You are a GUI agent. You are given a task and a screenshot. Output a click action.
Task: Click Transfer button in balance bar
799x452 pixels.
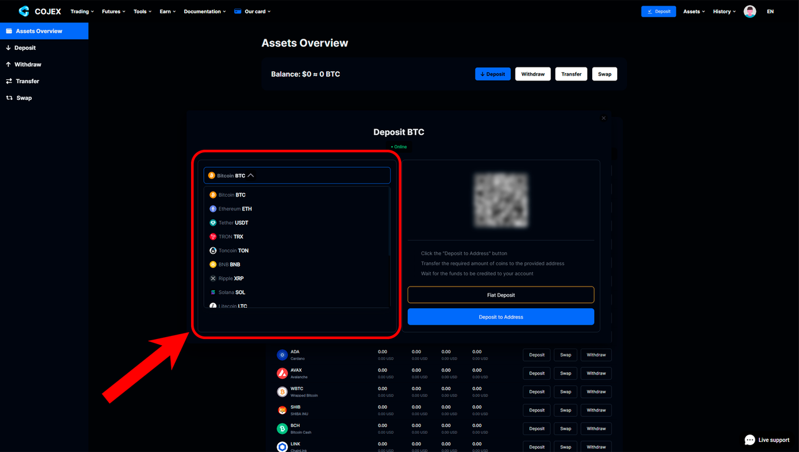[x=571, y=74]
